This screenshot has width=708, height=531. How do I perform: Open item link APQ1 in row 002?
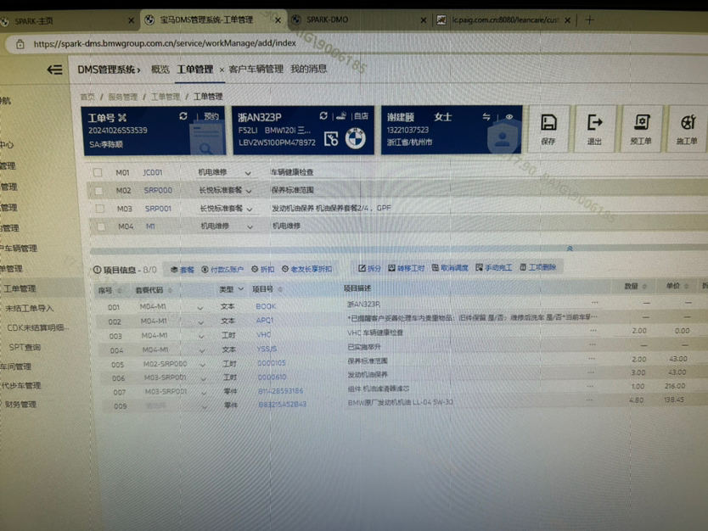pyautogui.click(x=265, y=321)
